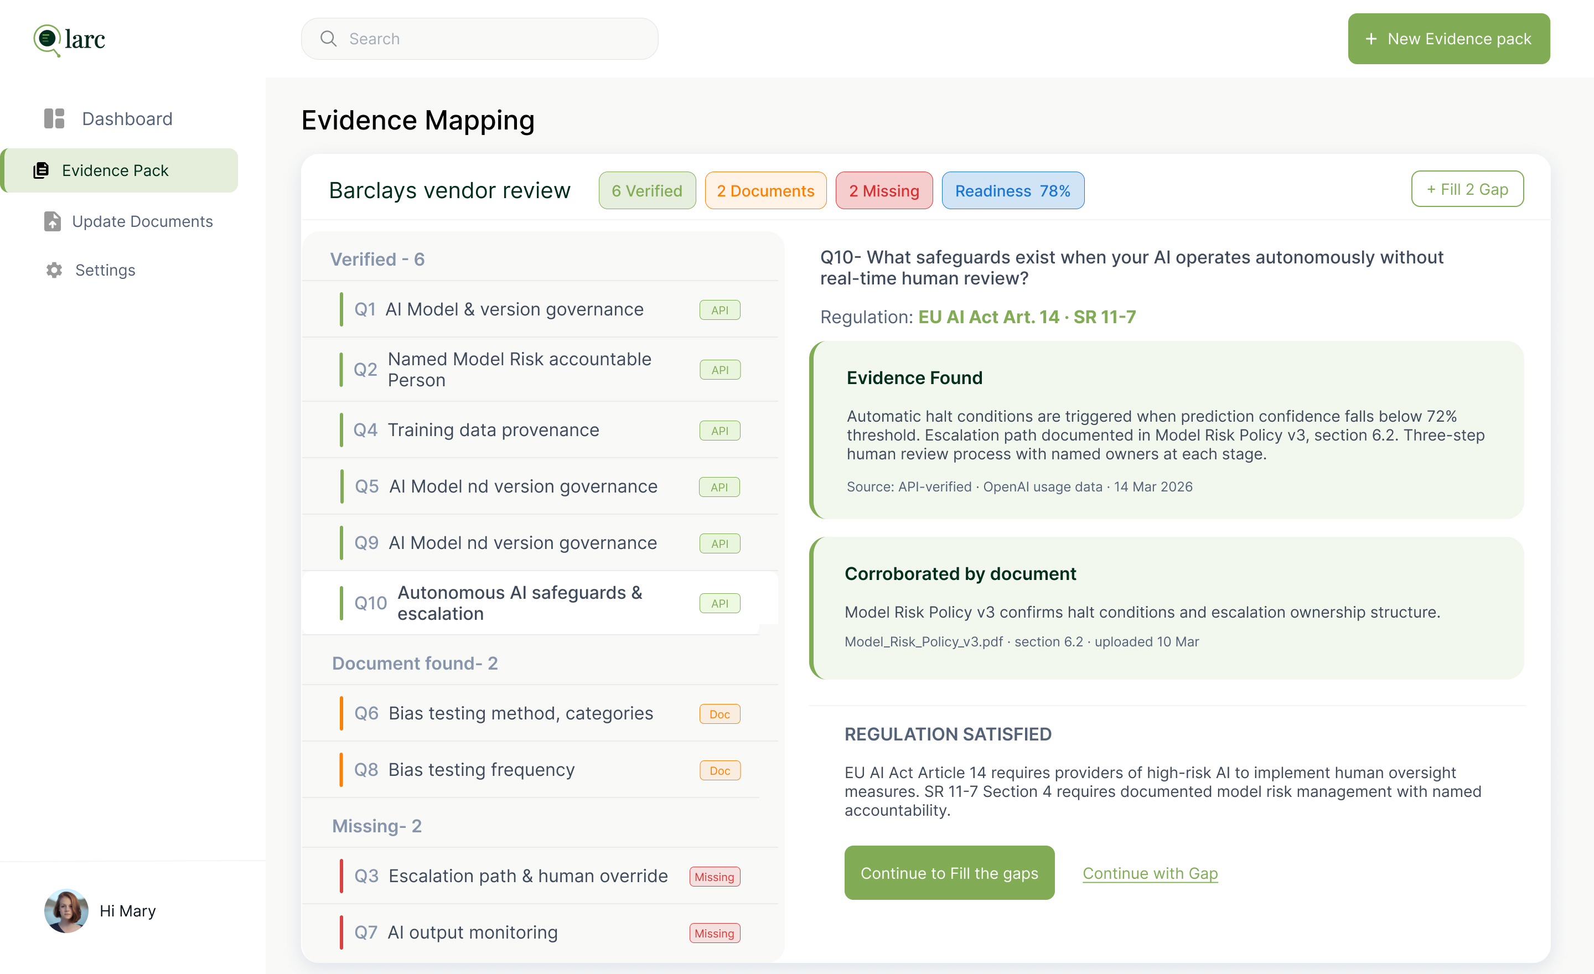Viewport: 1594px width, 974px height.
Task: Click the Update Documents file icon
Action: click(x=53, y=221)
